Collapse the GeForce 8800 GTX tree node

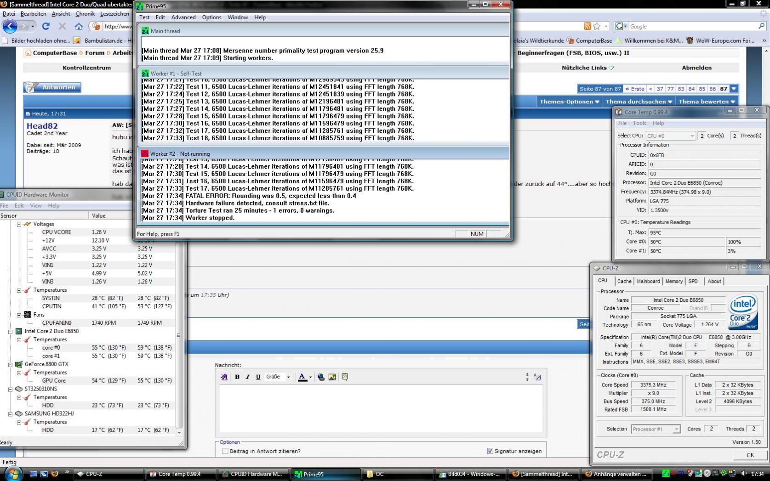pos(11,364)
